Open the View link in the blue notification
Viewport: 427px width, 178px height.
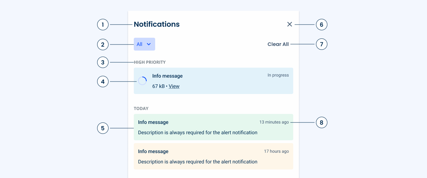(x=174, y=86)
